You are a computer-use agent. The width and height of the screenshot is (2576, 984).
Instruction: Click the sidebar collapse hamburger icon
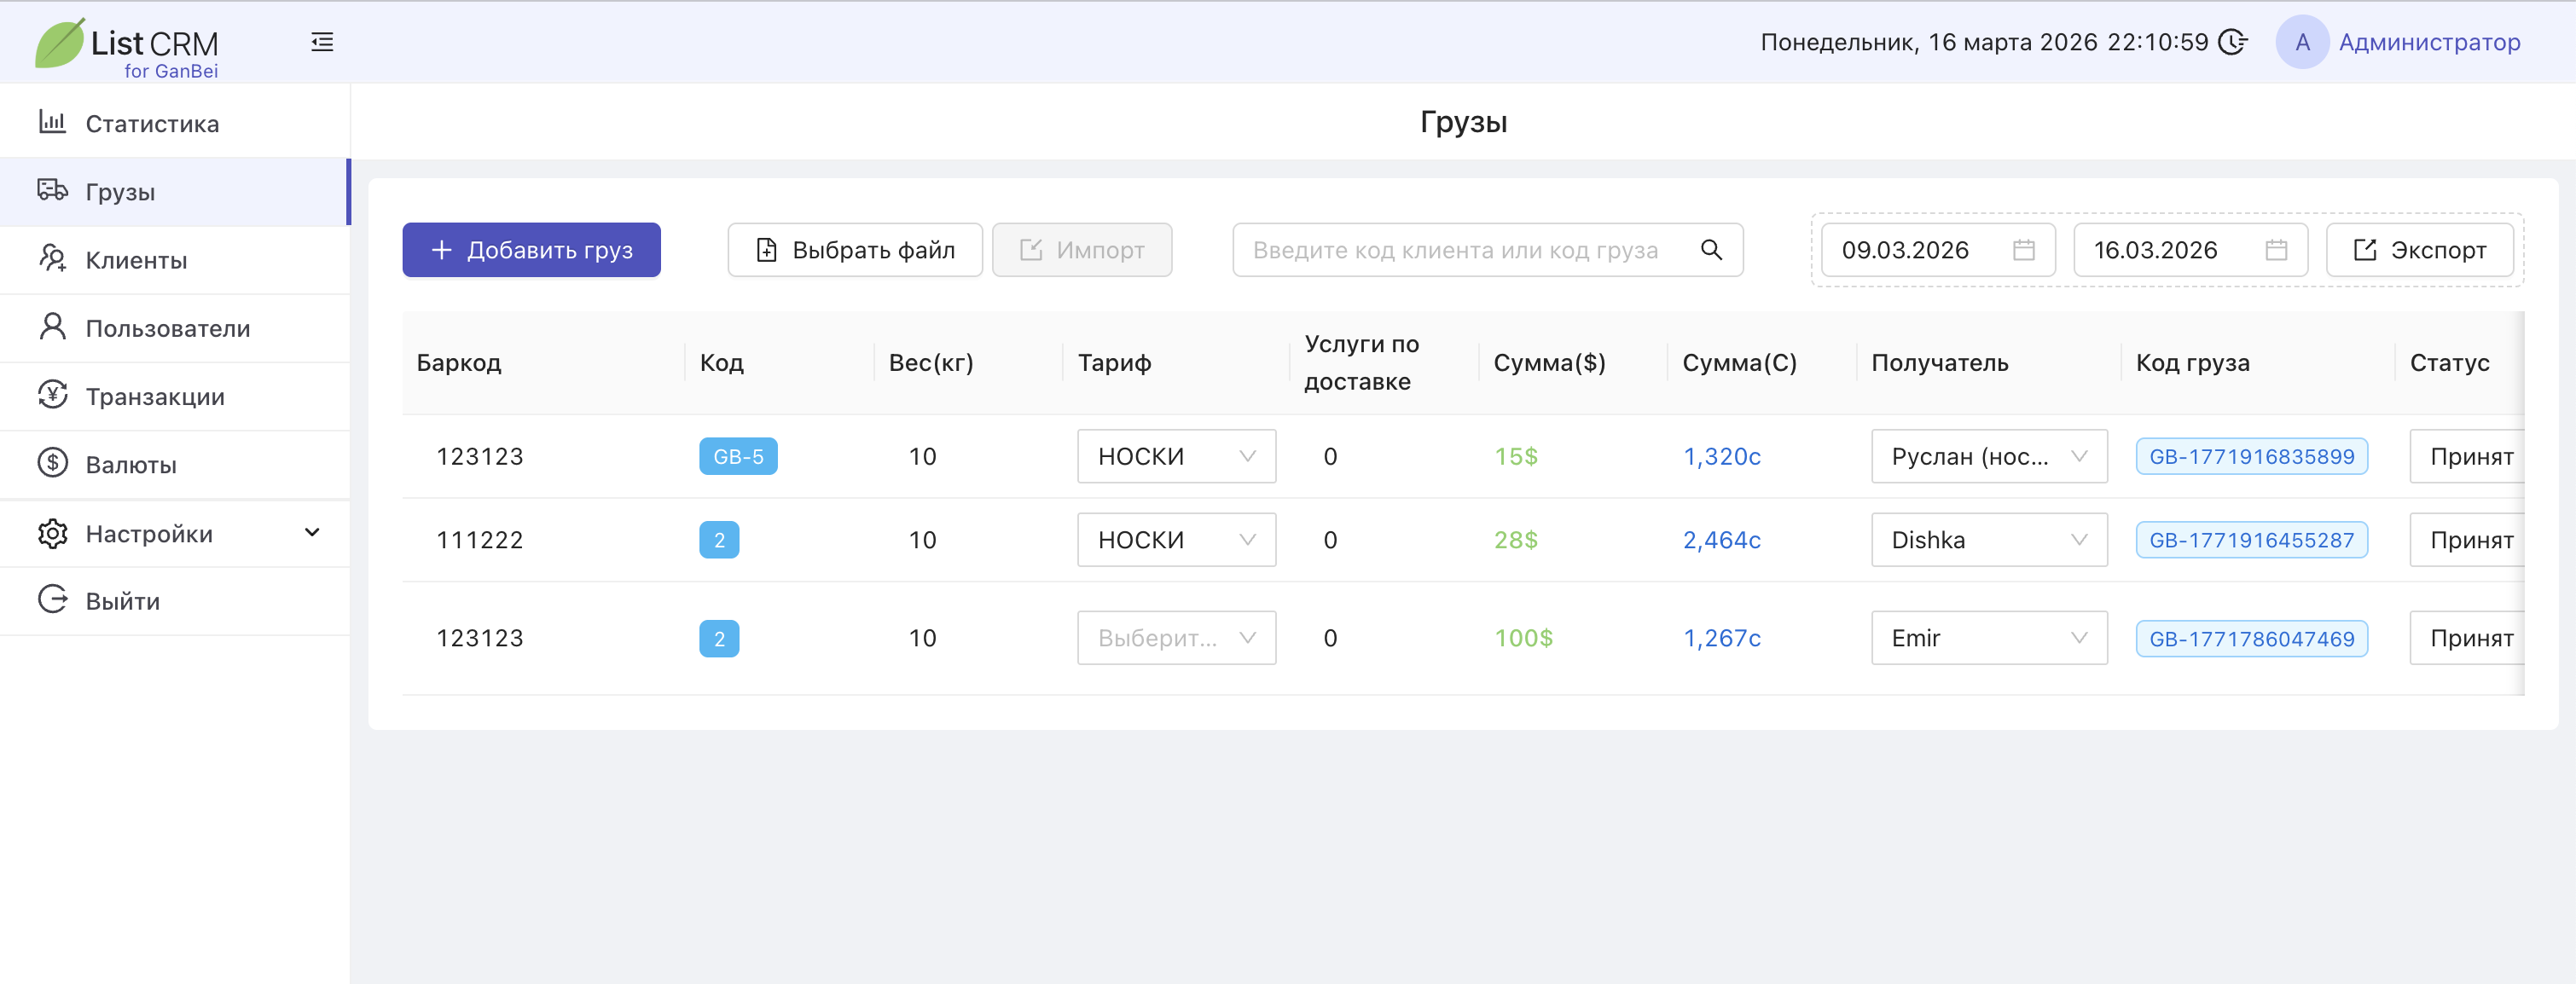[322, 42]
